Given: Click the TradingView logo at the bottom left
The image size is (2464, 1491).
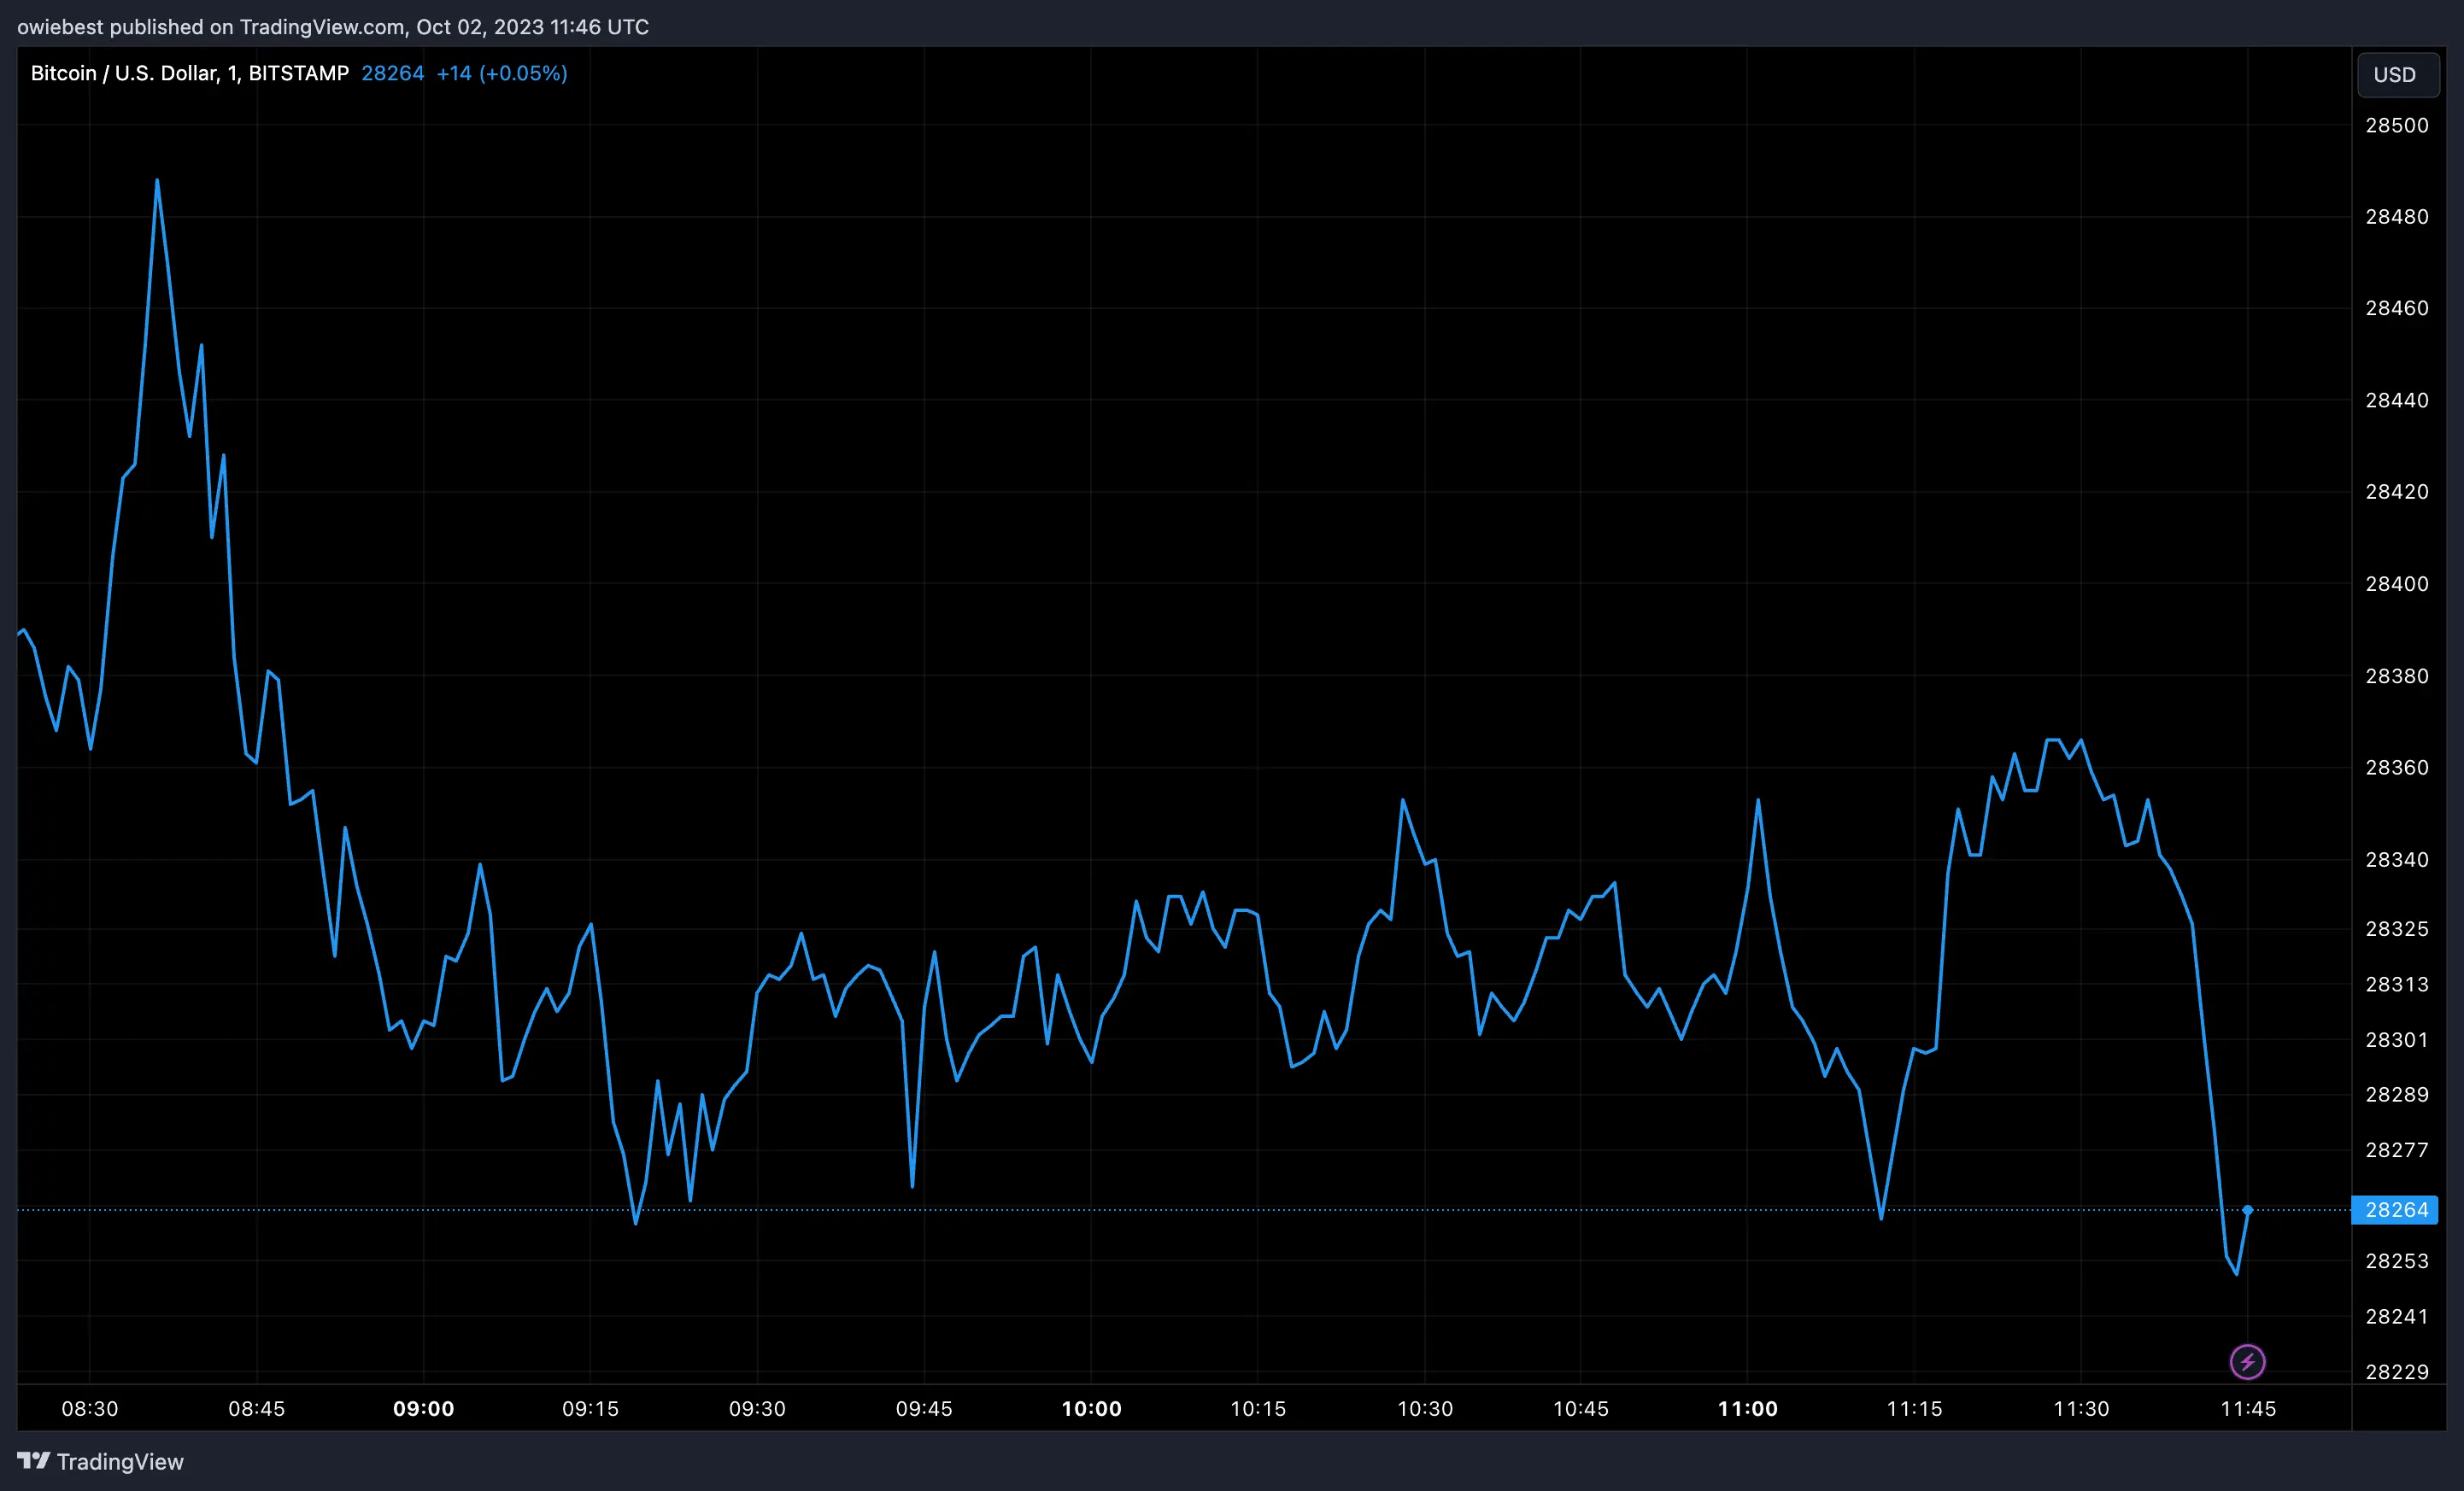Looking at the screenshot, I should click(100, 1461).
